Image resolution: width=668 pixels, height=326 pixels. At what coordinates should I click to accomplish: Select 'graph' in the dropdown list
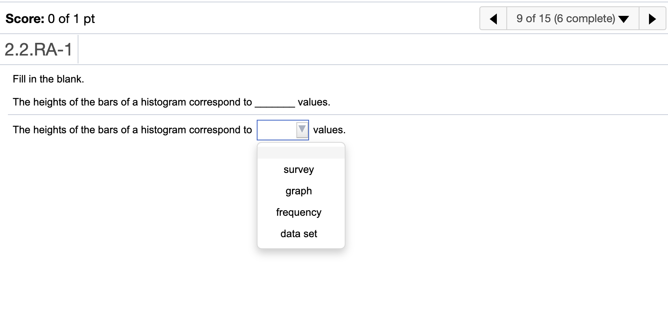(x=299, y=191)
